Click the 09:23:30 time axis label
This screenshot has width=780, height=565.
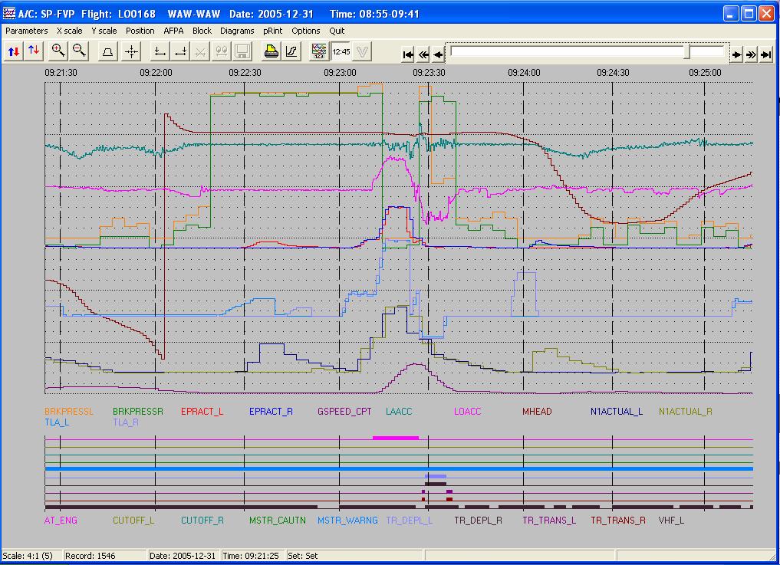[x=429, y=73]
